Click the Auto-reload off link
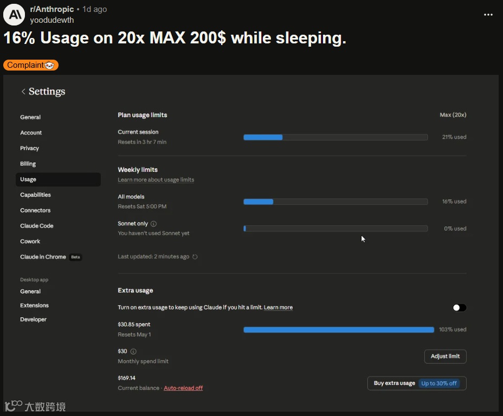Screen dimensions: 503x416 pos(183,388)
